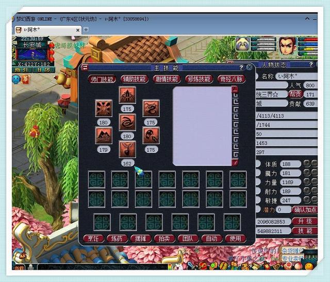
Task: Click the microphone icon in the chat bar
Action: (x=31, y=267)
